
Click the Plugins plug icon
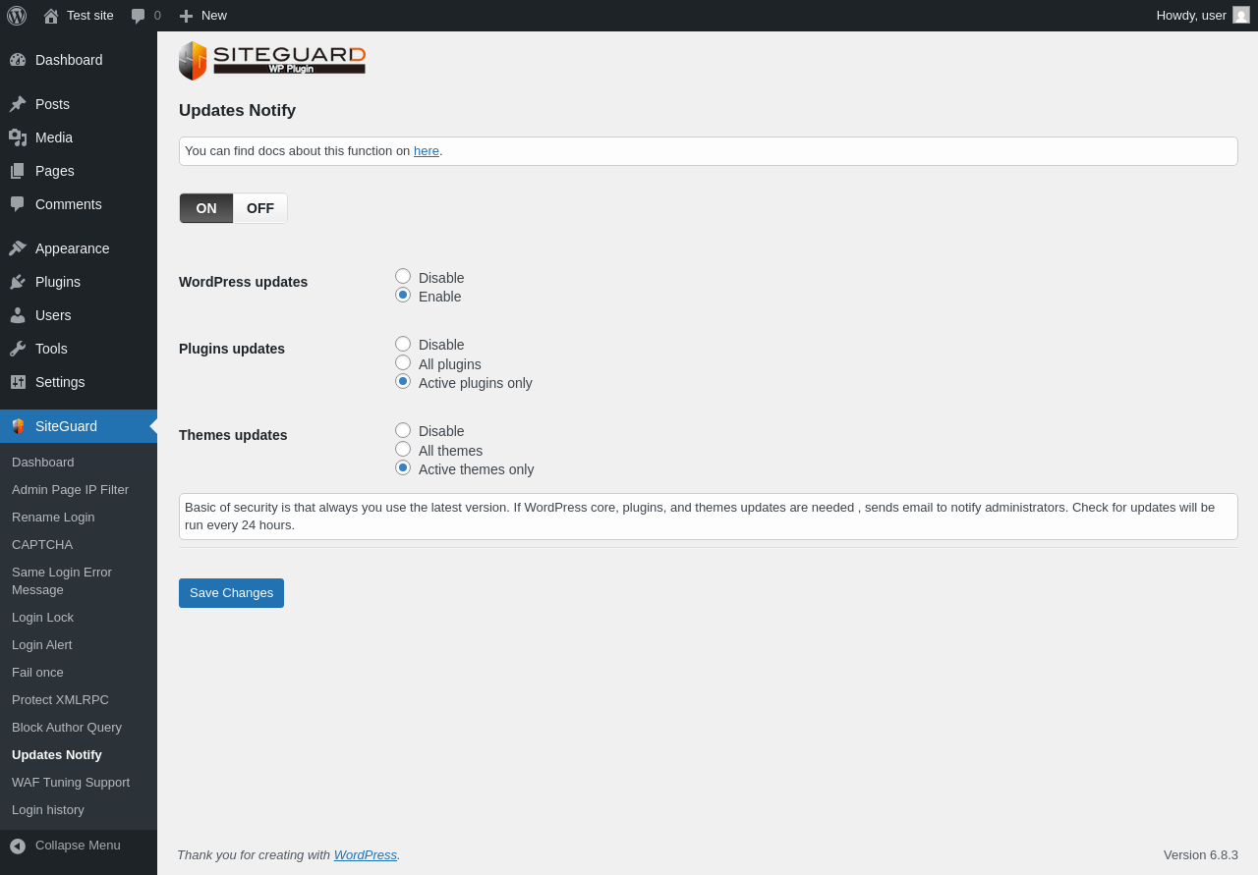click(x=18, y=282)
